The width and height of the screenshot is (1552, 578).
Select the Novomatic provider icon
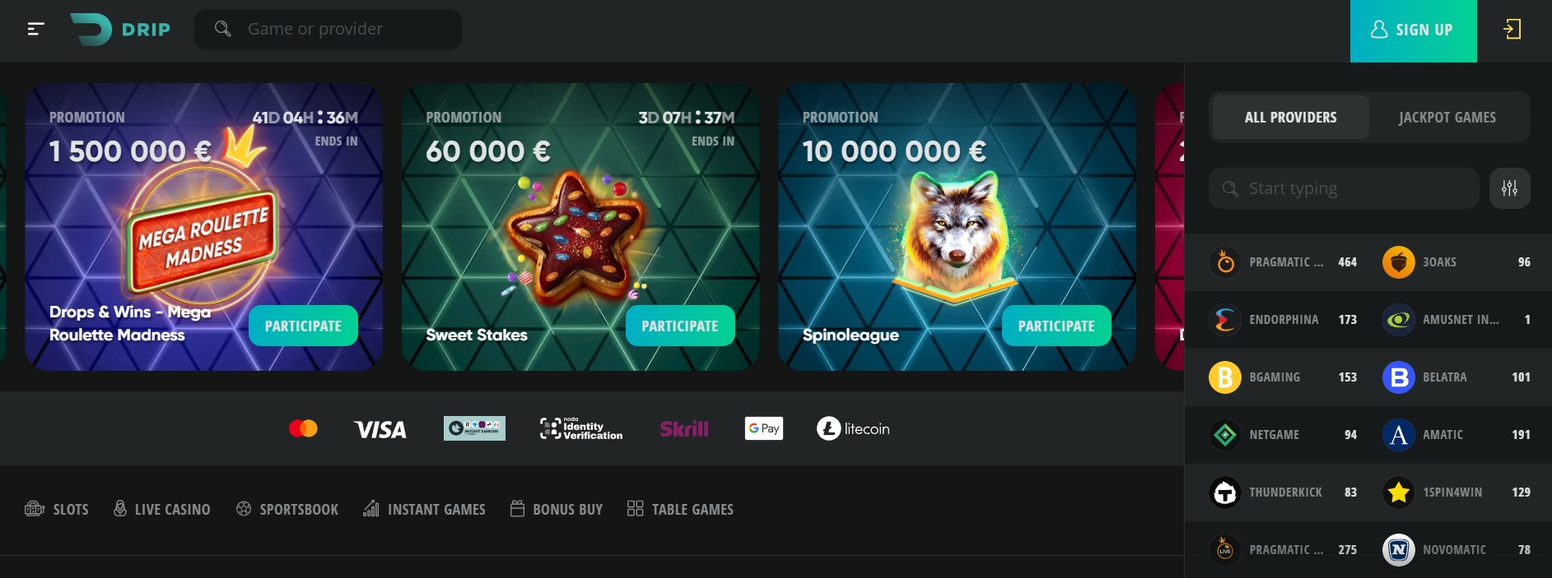pos(1398,550)
